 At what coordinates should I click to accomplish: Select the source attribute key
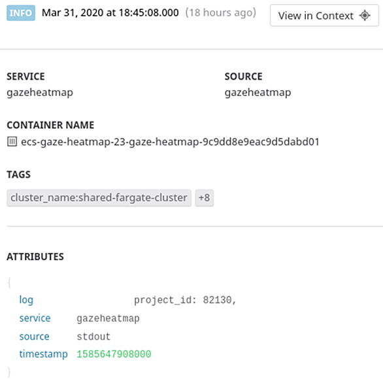point(34,337)
